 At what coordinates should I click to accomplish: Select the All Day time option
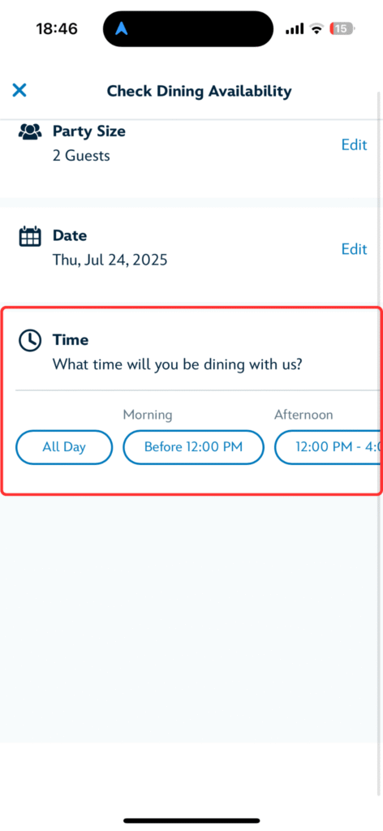pyautogui.click(x=64, y=447)
